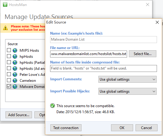The image size is (163, 136).
Task: Click the Test connection button
Action: coord(66,128)
